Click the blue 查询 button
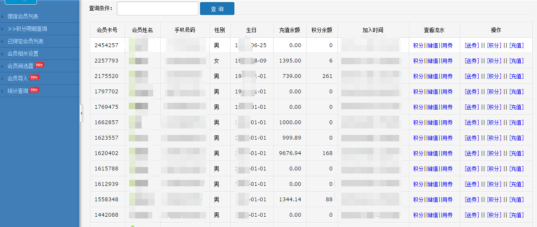537x227 pixels. 217,9
